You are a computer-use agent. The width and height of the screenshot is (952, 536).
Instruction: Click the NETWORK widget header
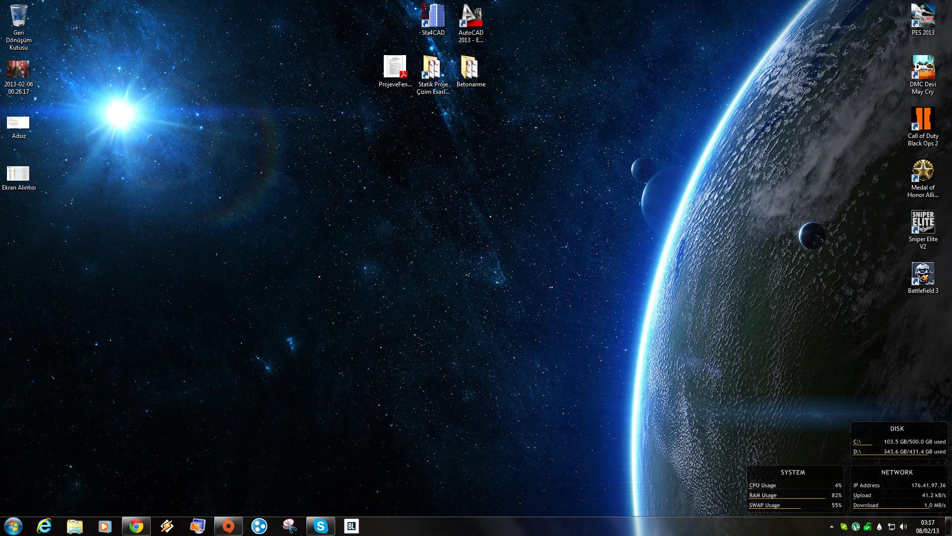(897, 472)
